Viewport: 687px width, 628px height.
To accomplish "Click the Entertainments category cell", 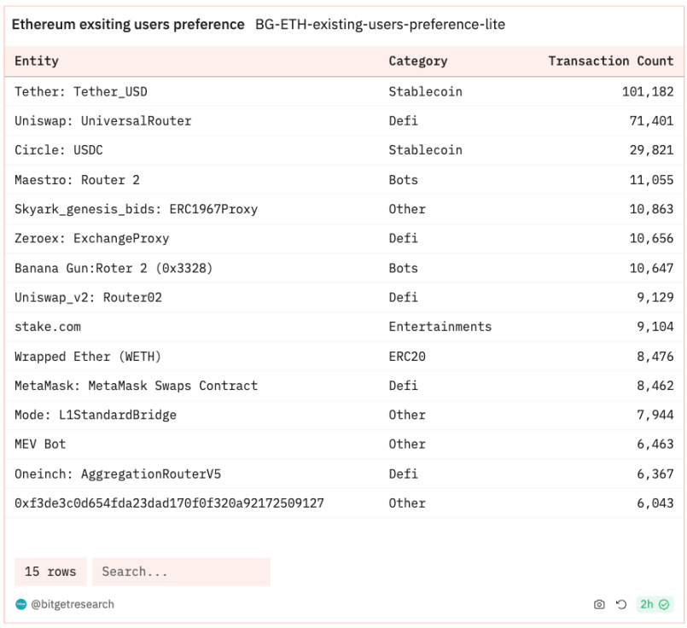I will coord(440,327).
